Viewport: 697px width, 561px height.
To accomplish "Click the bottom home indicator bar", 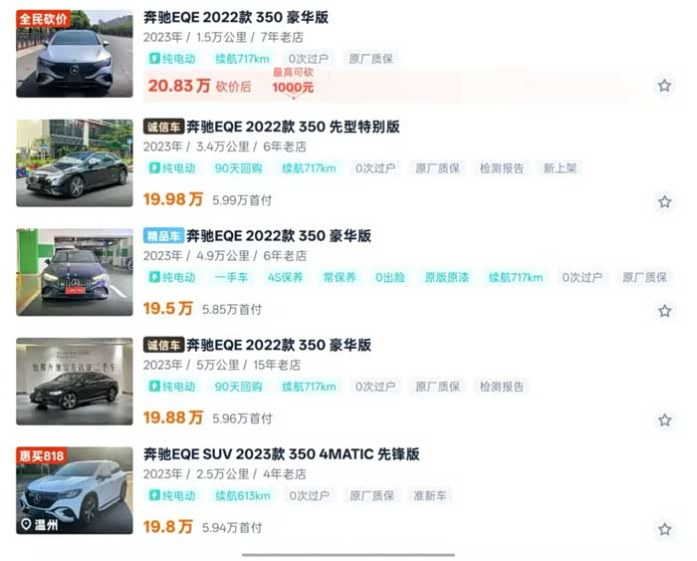I will point(348,555).
